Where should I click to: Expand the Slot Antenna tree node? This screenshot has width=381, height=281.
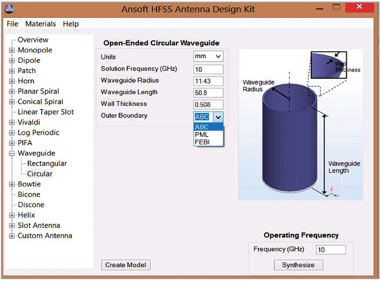click(x=12, y=225)
